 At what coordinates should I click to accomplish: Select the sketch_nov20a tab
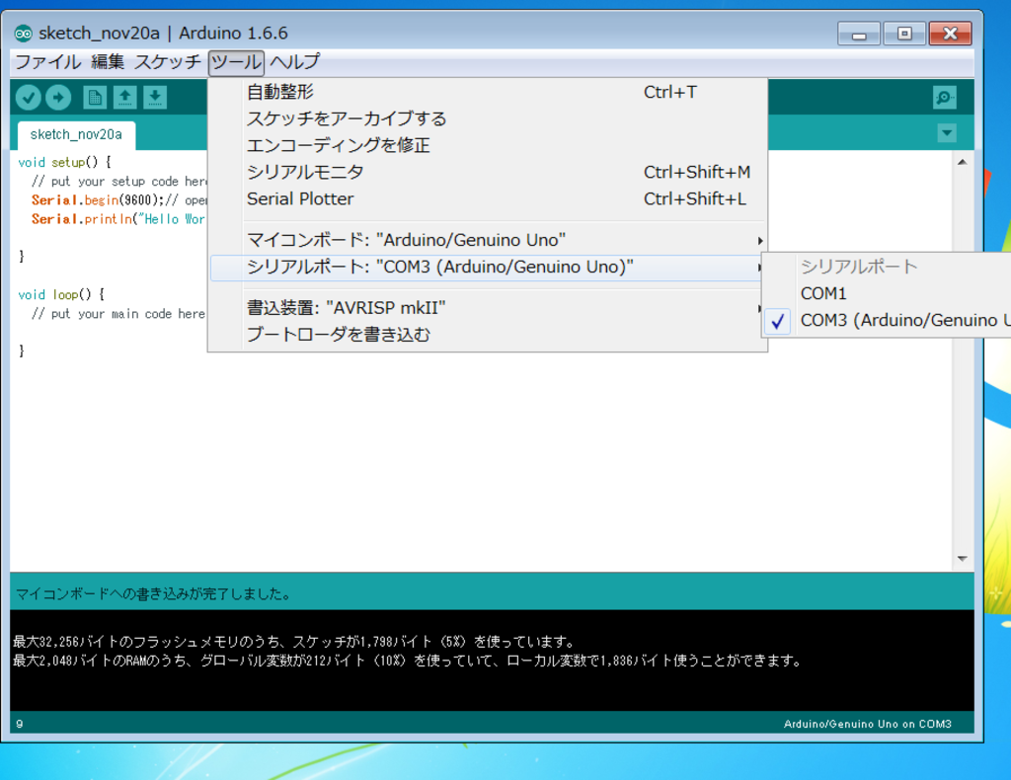[x=76, y=134]
